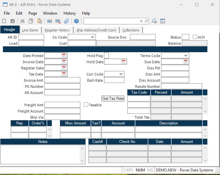This screenshot has width=220, height=175.
Task: Open the Terms Code dropdown list
Action: tap(186, 56)
